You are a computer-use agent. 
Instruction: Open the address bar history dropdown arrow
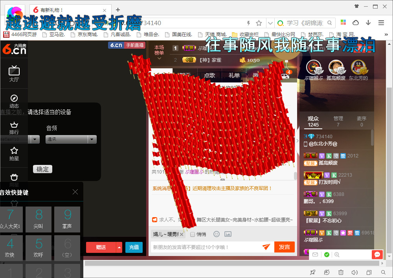[x=270, y=23]
